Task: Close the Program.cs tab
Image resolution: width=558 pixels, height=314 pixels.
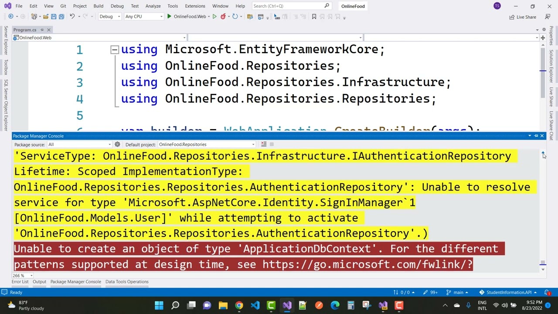Action: (49, 30)
